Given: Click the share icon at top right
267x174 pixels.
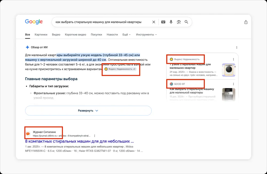Looking at the screenshot, I should (246, 22).
